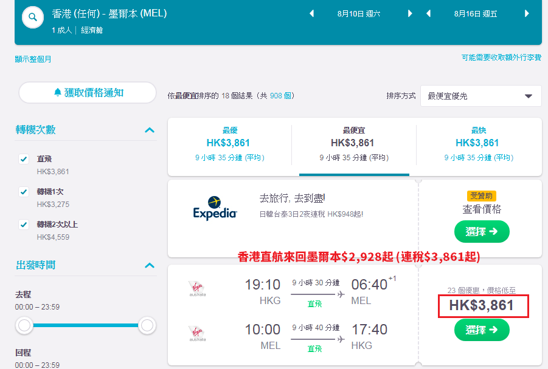Viewport: 548px width, 369px height.
Task: Uncheck the 轉機1次 checkbox
Action: click(24, 192)
